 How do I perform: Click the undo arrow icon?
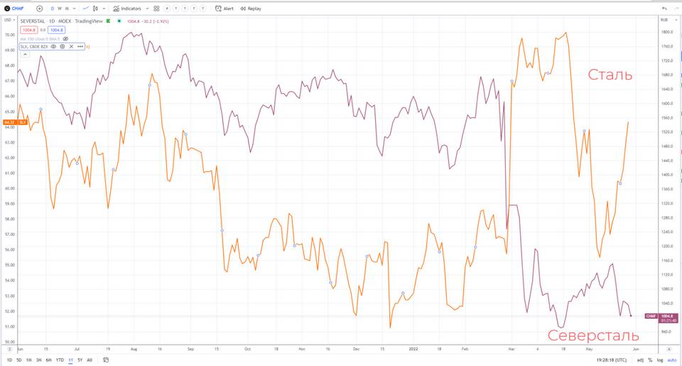pos(664,9)
